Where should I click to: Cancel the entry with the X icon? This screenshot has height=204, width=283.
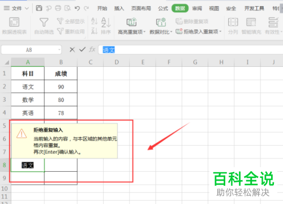pyautogui.click(x=72, y=50)
